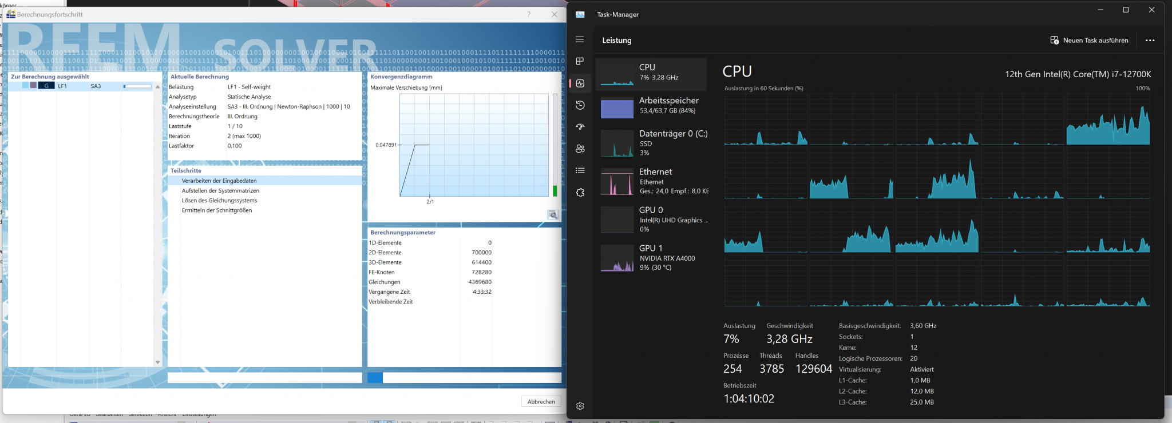The width and height of the screenshot is (1172, 423).
Task: Click the value LF1 - Self-weight
Action: 249,87
